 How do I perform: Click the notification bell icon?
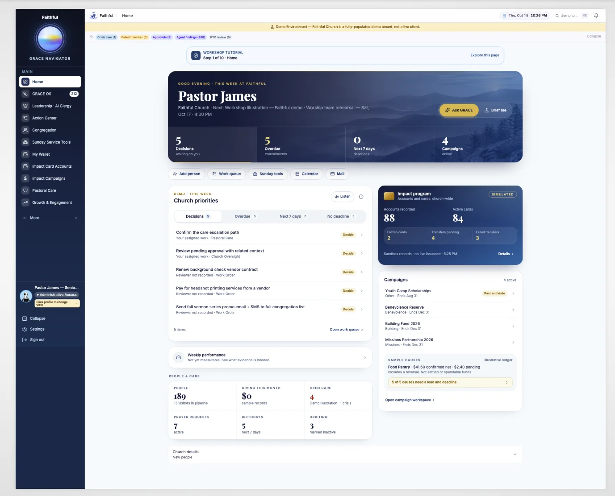(x=596, y=16)
